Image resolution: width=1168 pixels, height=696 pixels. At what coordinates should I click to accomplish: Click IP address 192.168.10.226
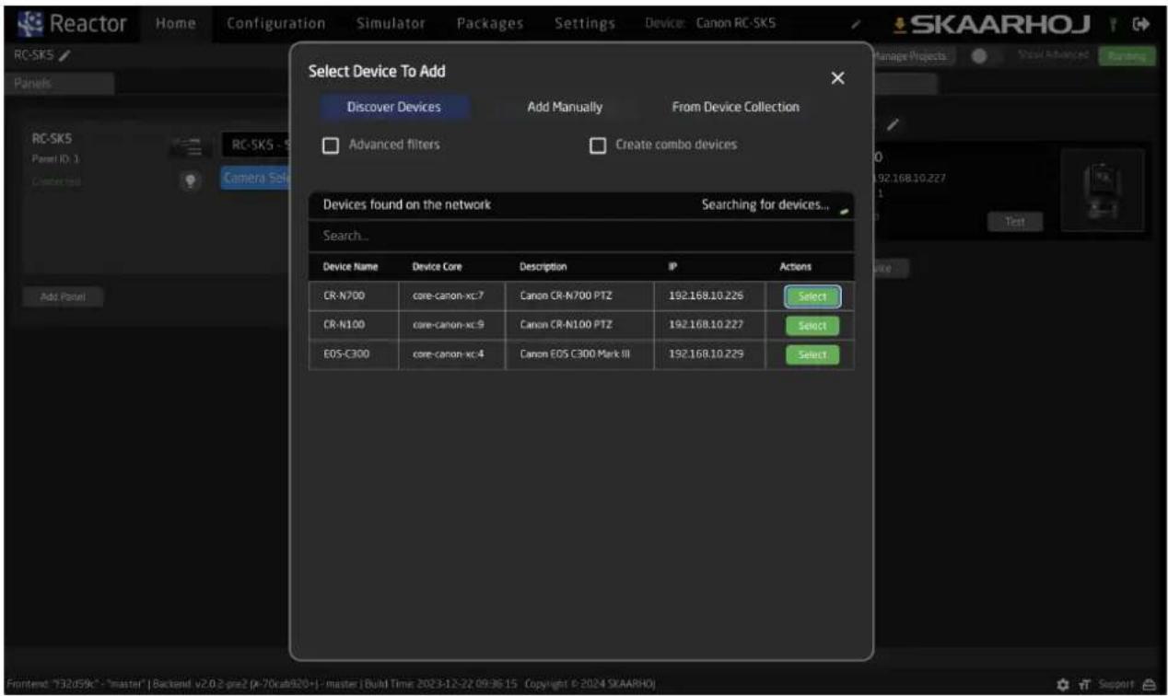(706, 296)
